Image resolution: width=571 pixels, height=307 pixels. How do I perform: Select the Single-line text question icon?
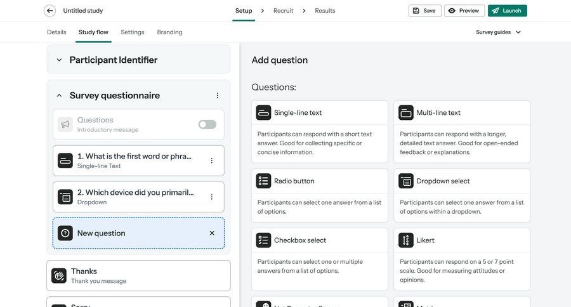[x=263, y=113]
